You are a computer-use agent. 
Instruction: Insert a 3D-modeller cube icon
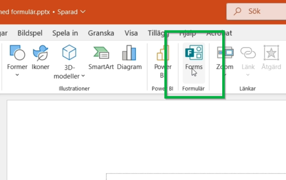point(69,52)
